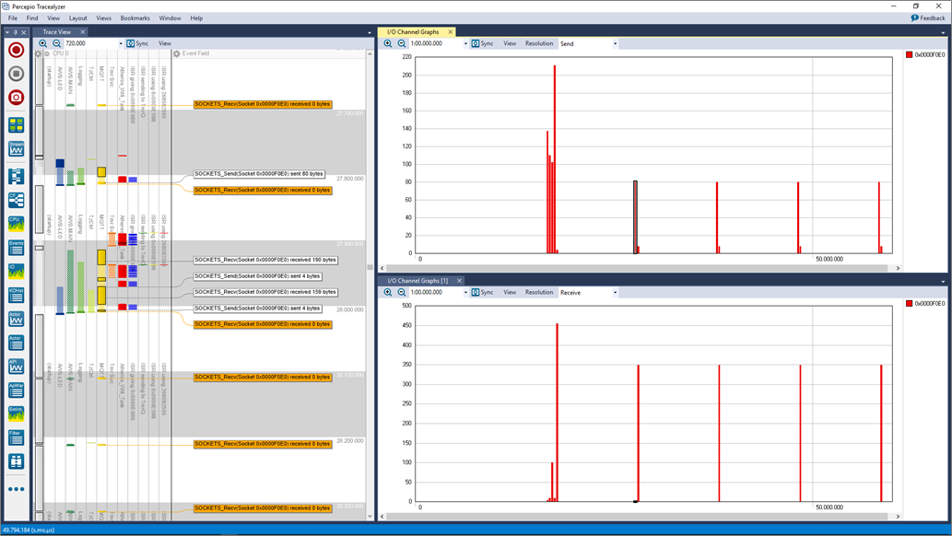The height and width of the screenshot is (536, 952).
Task: Open the Trace View tab group dropdown arrow
Action: click(x=370, y=33)
